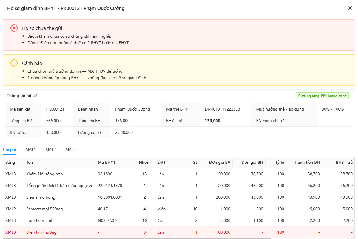Select the "Bơm tiêm 5ml" row name

click(39, 220)
